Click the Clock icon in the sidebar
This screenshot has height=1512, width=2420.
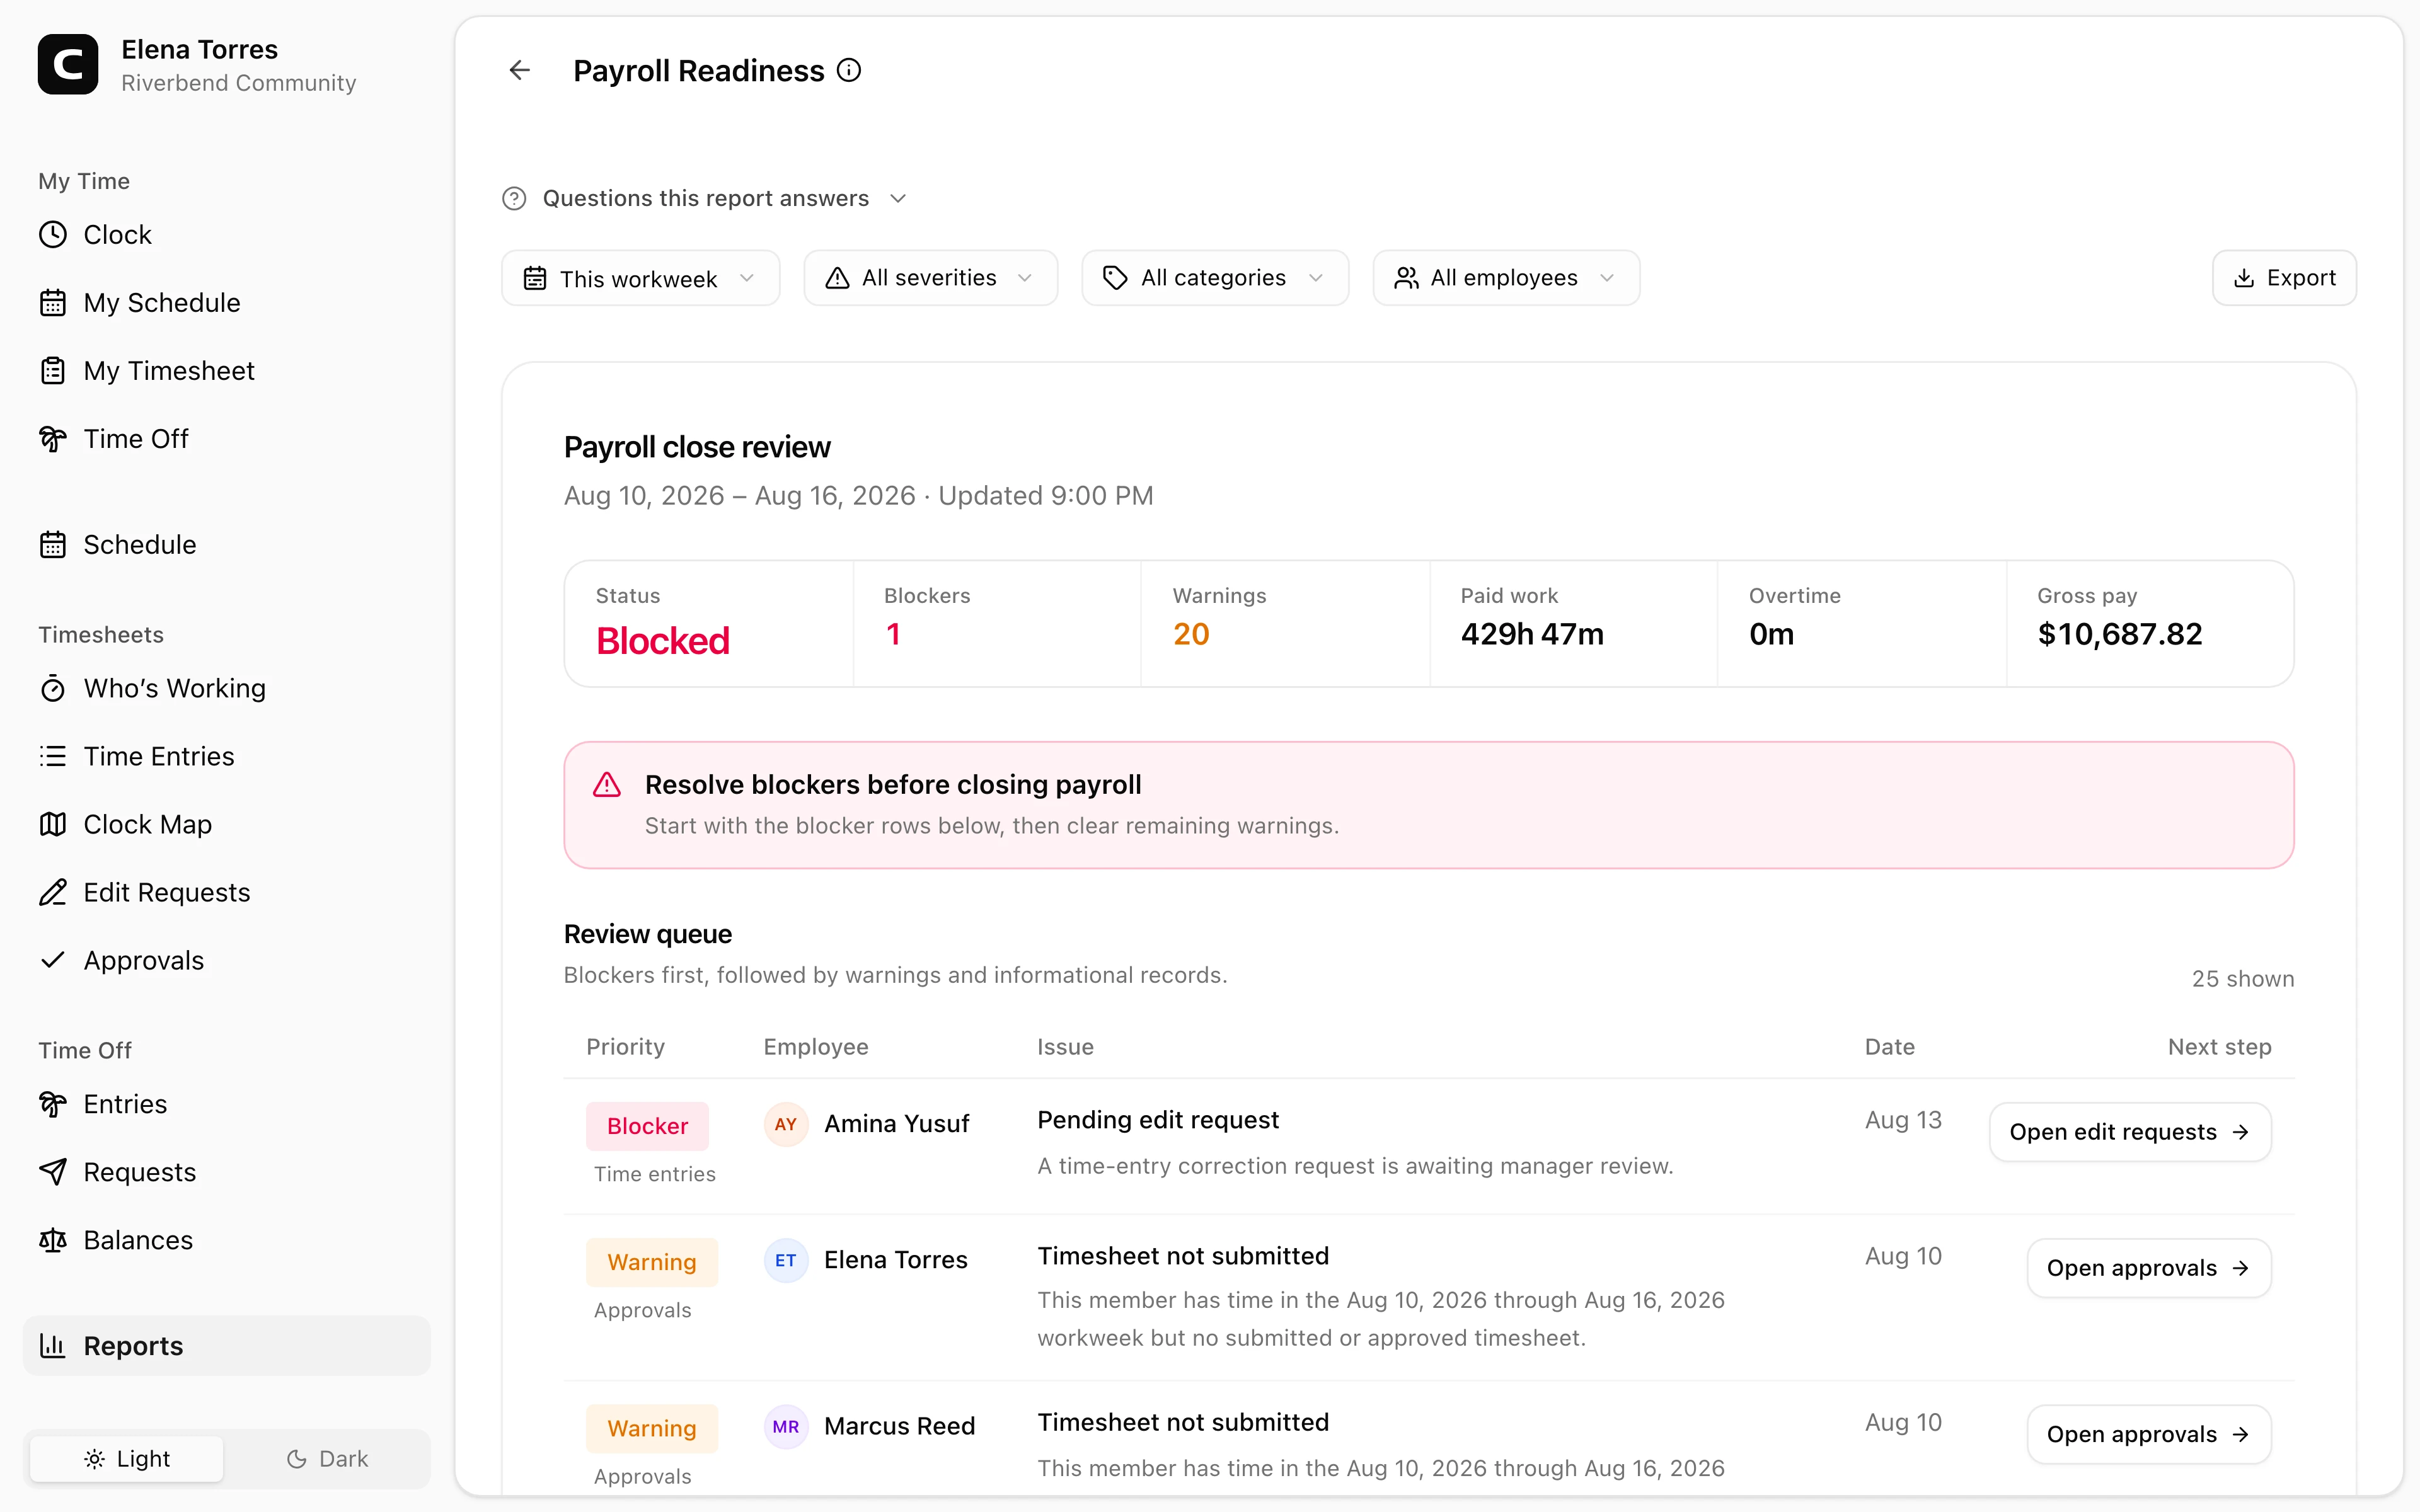(53, 235)
